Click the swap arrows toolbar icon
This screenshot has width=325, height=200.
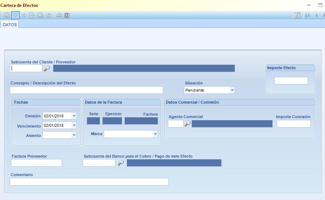pyautogui.click(x=49, y=15)
